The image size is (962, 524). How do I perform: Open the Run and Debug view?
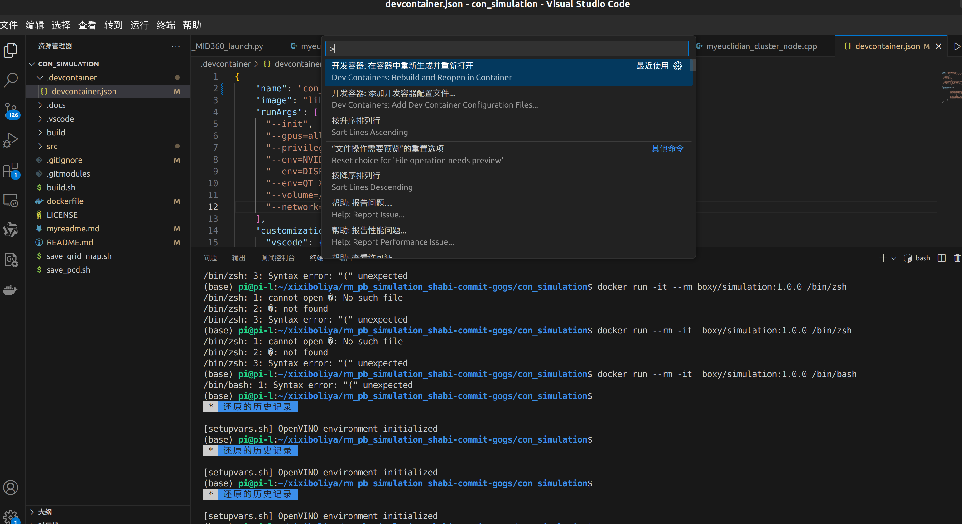pos(11,140)
